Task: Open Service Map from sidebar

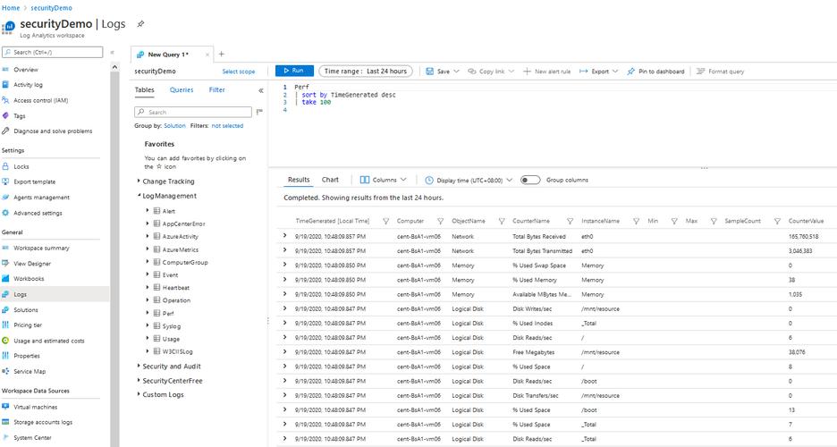Action: pyautogui.click(x=30, y=371)
